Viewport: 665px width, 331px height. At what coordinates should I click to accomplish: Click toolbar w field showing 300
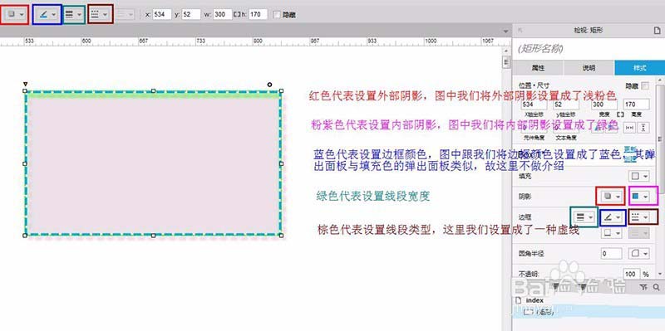pyautogui.click(x=223, y=14)
